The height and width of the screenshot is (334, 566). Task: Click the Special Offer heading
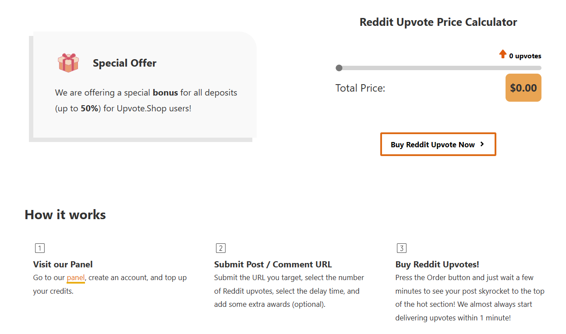click(124, 63)
